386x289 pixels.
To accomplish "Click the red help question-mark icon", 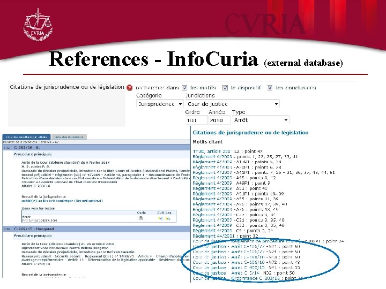I will [x=130, y=88].
